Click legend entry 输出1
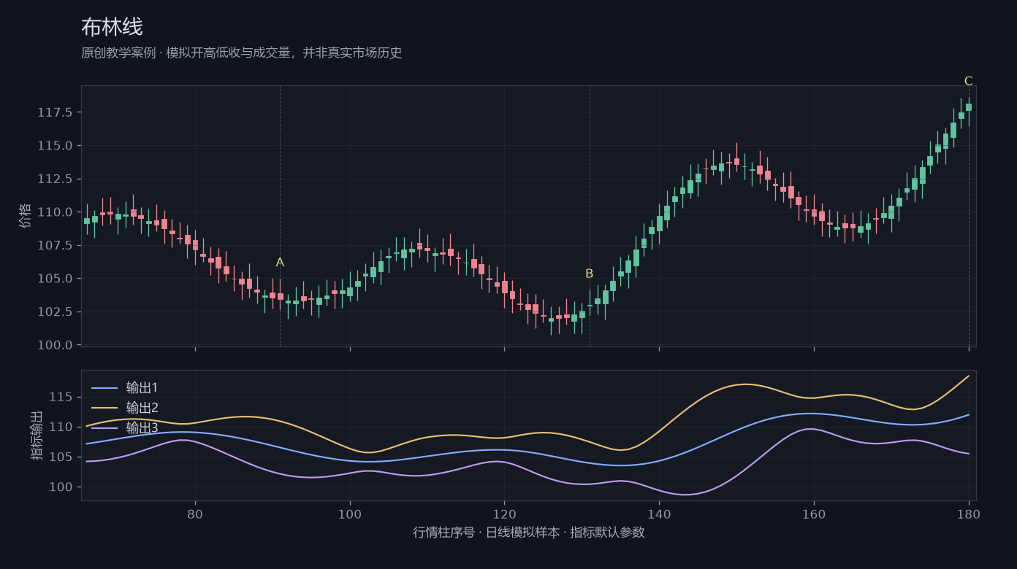The height and width of the screenshot is (569, 1017). [142, 387]
